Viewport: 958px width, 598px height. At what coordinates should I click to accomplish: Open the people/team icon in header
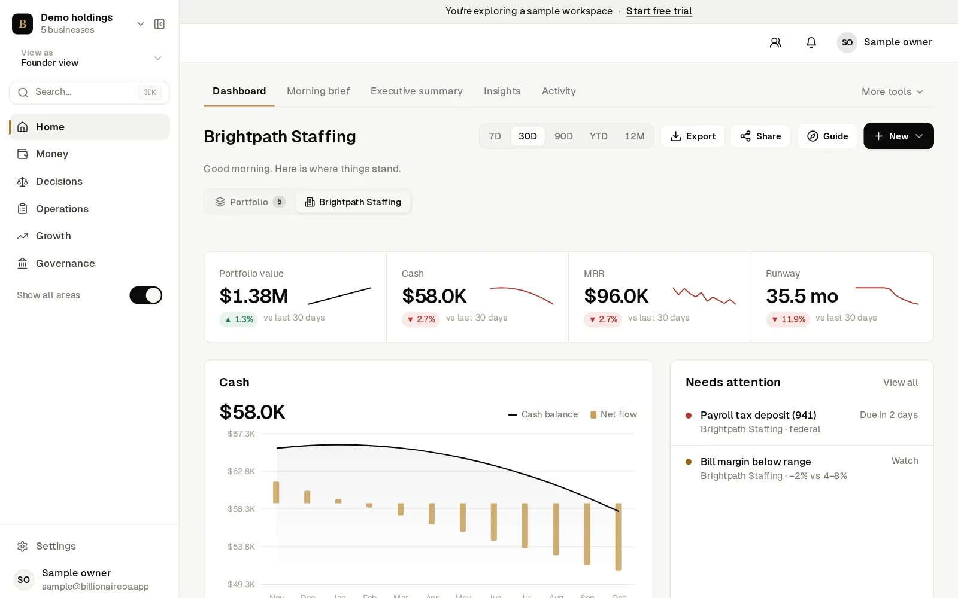point(775,42)
